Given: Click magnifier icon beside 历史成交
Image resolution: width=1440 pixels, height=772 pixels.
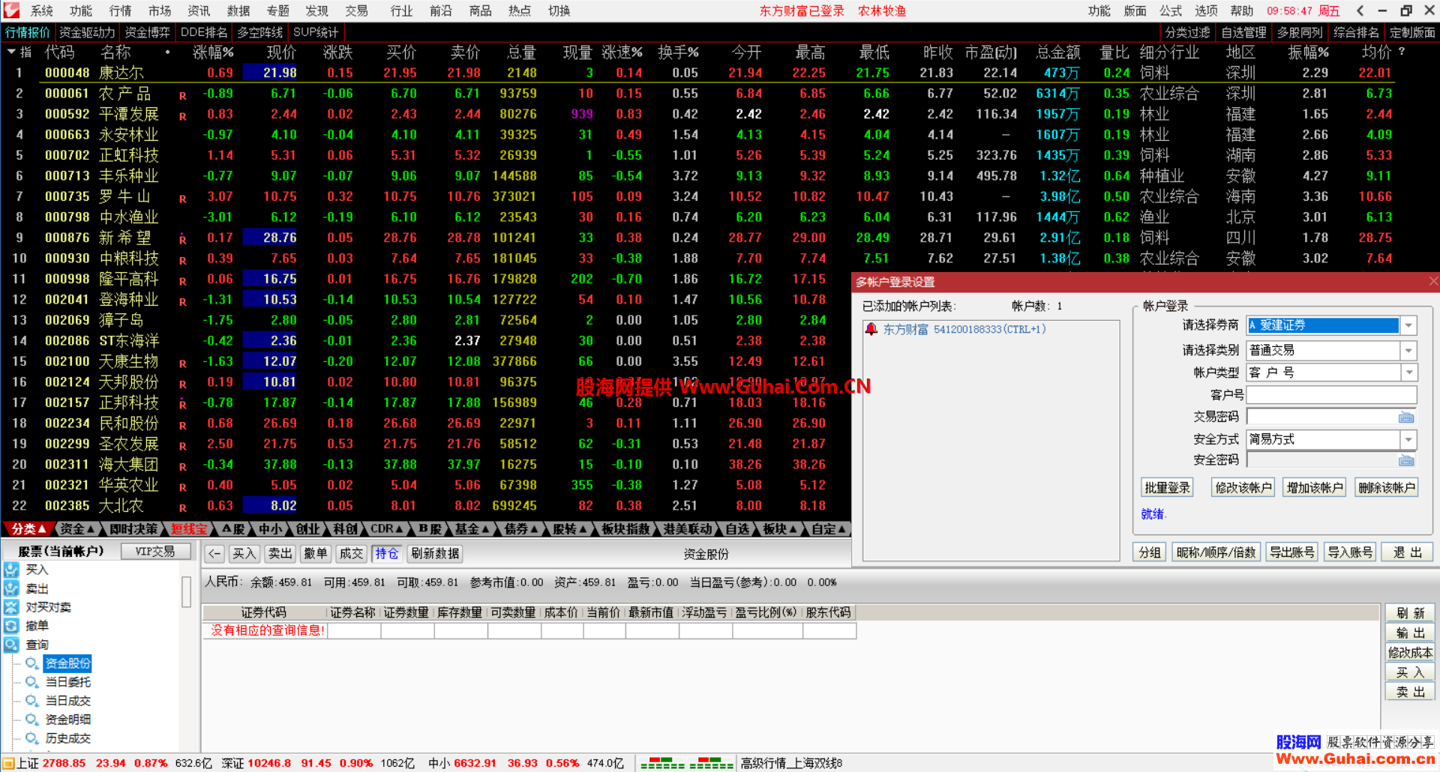Looking at the screenshot, I should pyautogui.click(x=32, y=738).
